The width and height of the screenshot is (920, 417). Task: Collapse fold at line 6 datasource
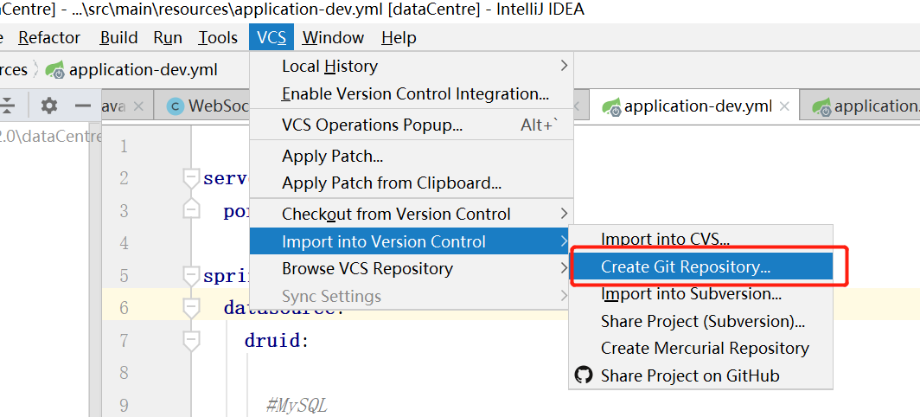point(191,307)
